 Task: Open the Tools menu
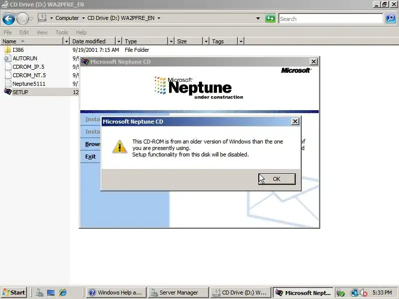click(62, 32)
